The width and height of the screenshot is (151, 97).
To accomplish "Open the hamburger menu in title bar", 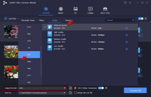I will tap(130, 2).
